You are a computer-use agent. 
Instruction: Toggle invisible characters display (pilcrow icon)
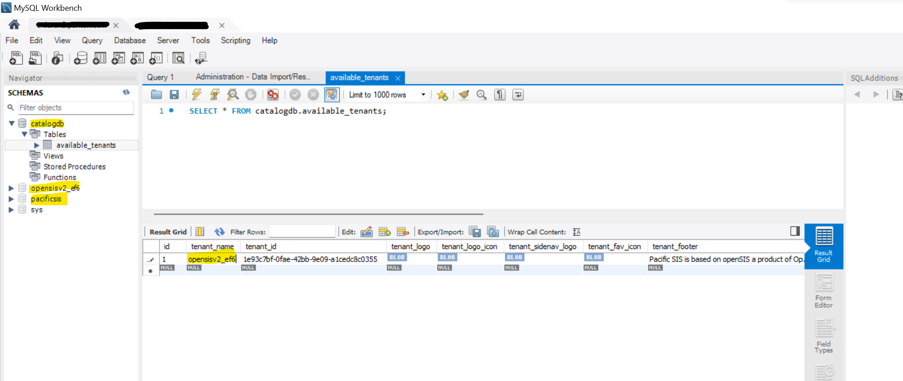500,94
